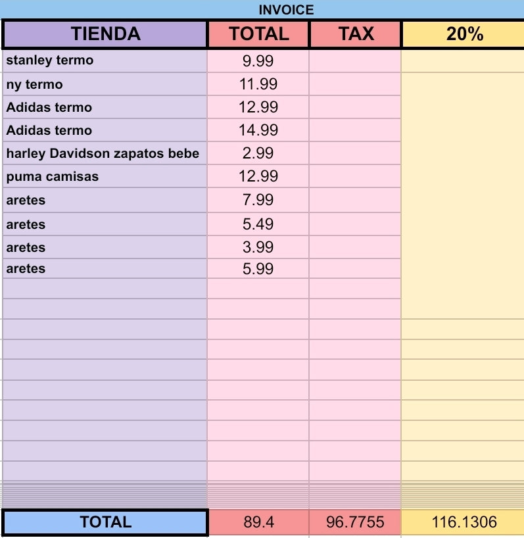Click the TIENDA column header
This screenshot has height=538, width=524.
(105, 34)
